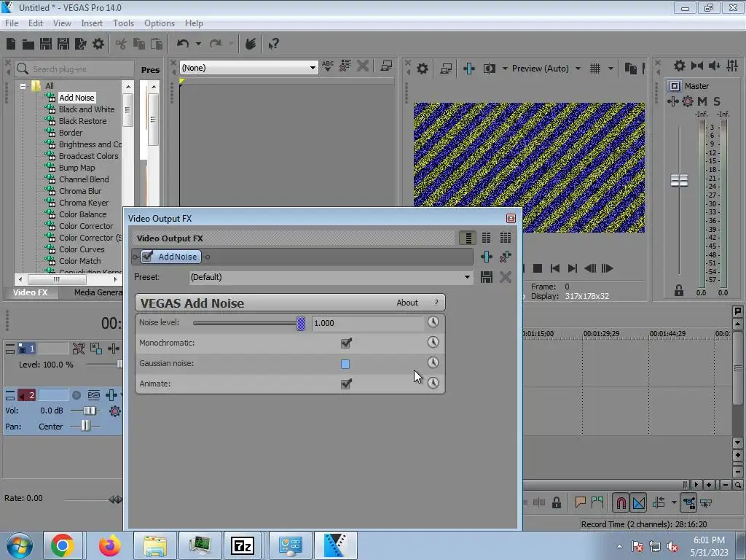This screenshot has height=560, width=746.
Task: Open the (None) dropdown in trimmer
Action: [x=313, y=68]
